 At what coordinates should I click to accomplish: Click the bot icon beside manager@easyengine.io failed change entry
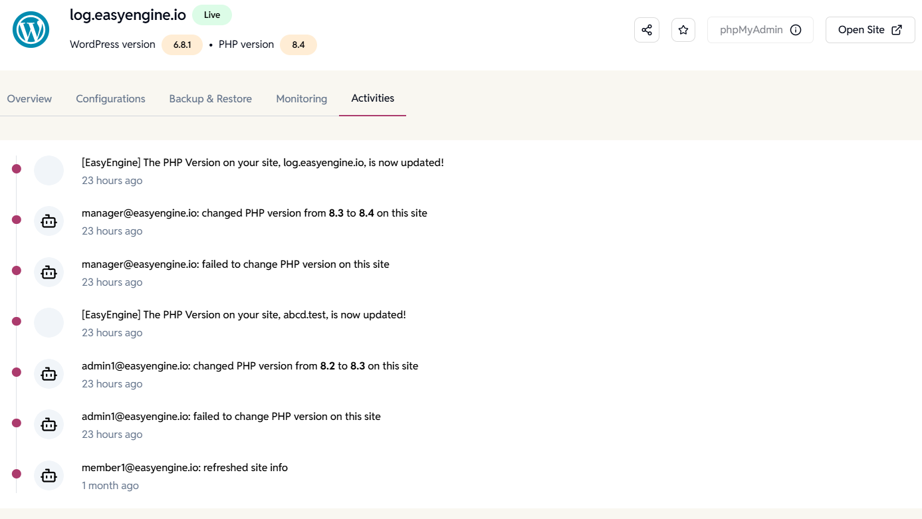point(49,272)
